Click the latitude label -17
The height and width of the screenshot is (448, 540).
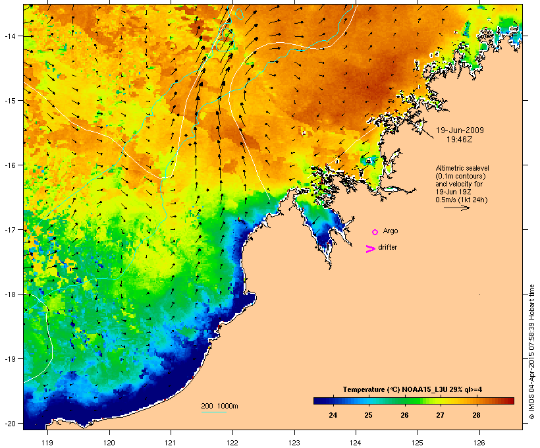[x=9, y=230]
